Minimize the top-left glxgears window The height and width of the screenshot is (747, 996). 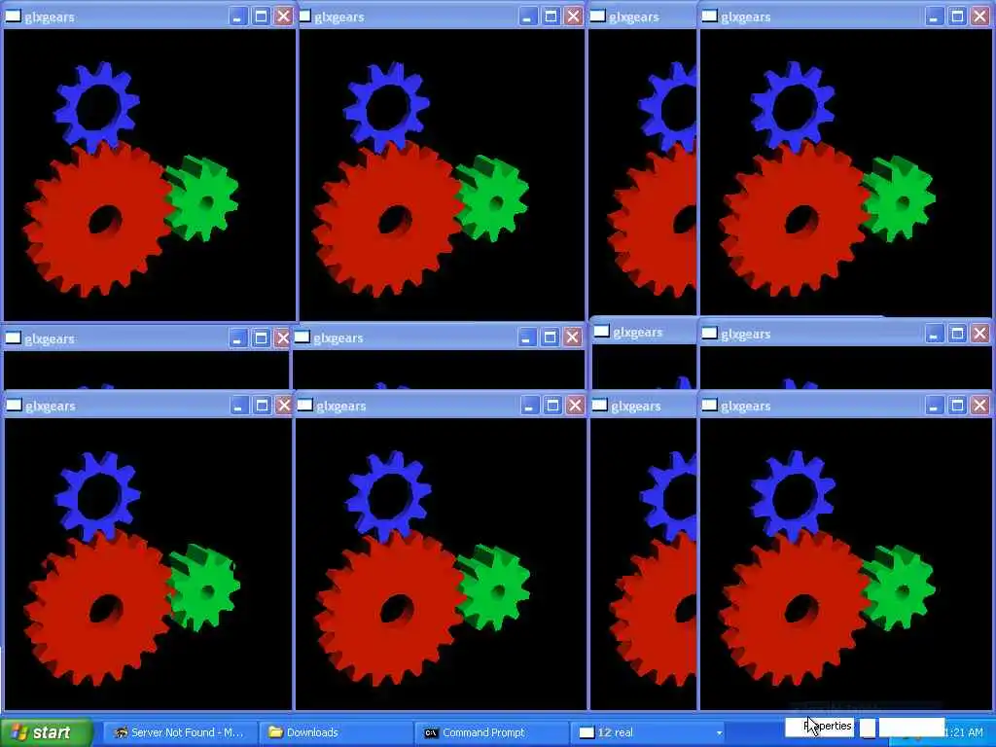[237, 17]
